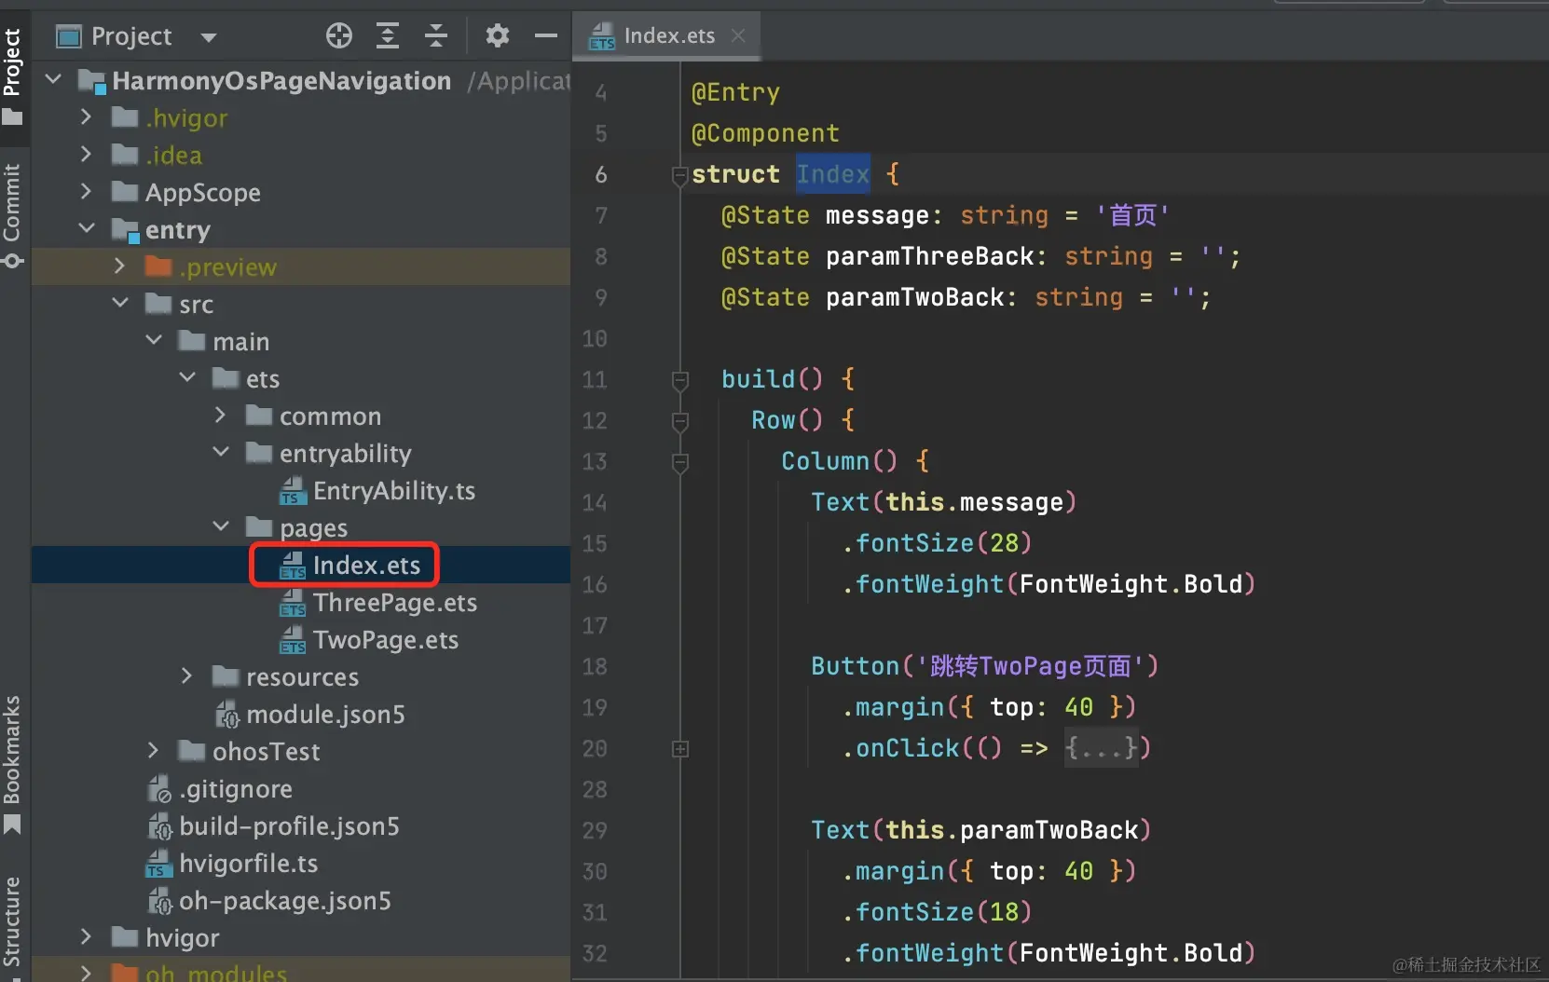Fold the build() method block
This screenshot has height=982, width=1549.
[680, 379]
